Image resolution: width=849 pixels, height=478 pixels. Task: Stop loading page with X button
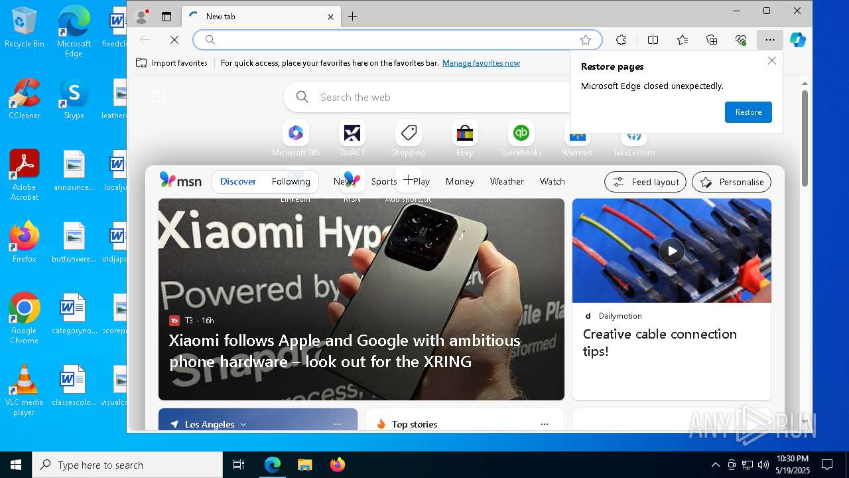(174, 40)
